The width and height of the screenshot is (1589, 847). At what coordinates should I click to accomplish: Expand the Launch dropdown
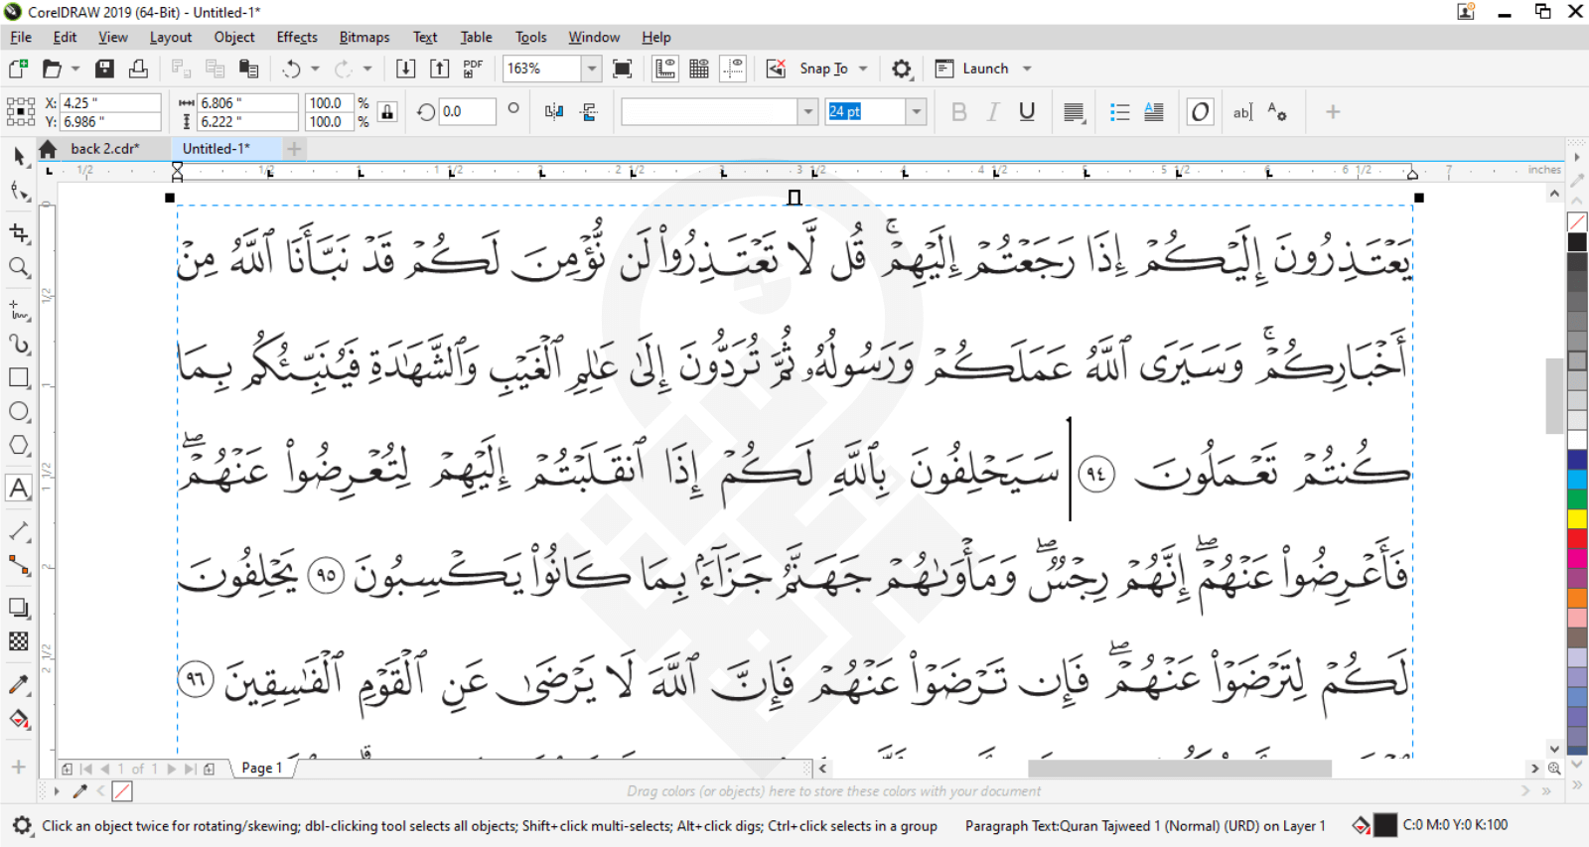point(1027,69)
